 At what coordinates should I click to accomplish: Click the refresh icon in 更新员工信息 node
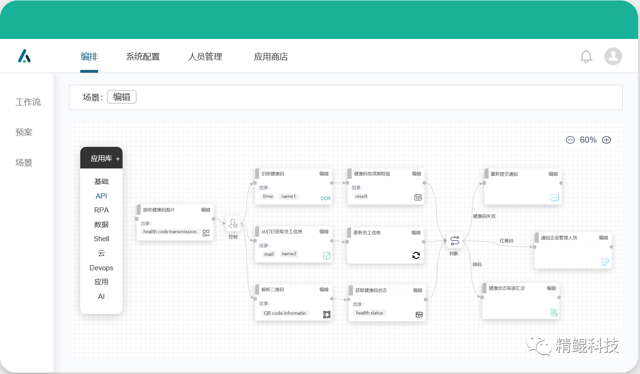(415, 256)
